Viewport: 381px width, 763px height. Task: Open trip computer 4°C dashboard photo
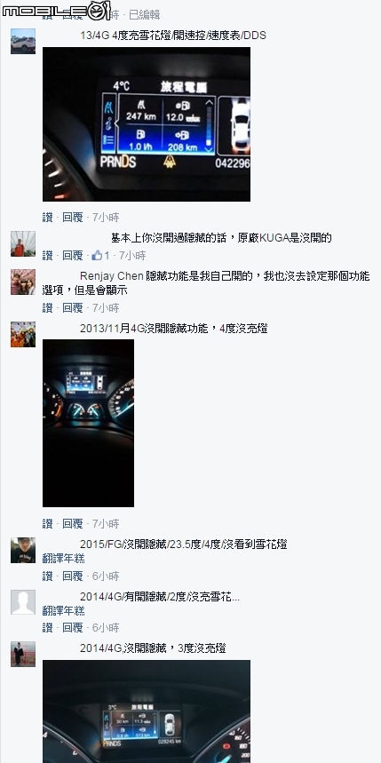(147, 124)
